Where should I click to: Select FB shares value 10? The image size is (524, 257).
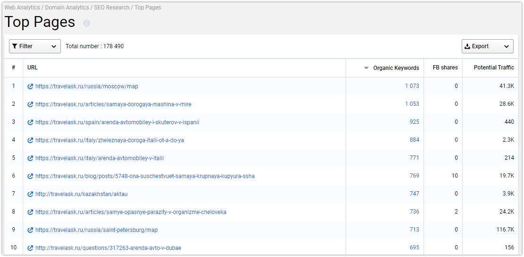pyautogui.click(x=455, y=176)
